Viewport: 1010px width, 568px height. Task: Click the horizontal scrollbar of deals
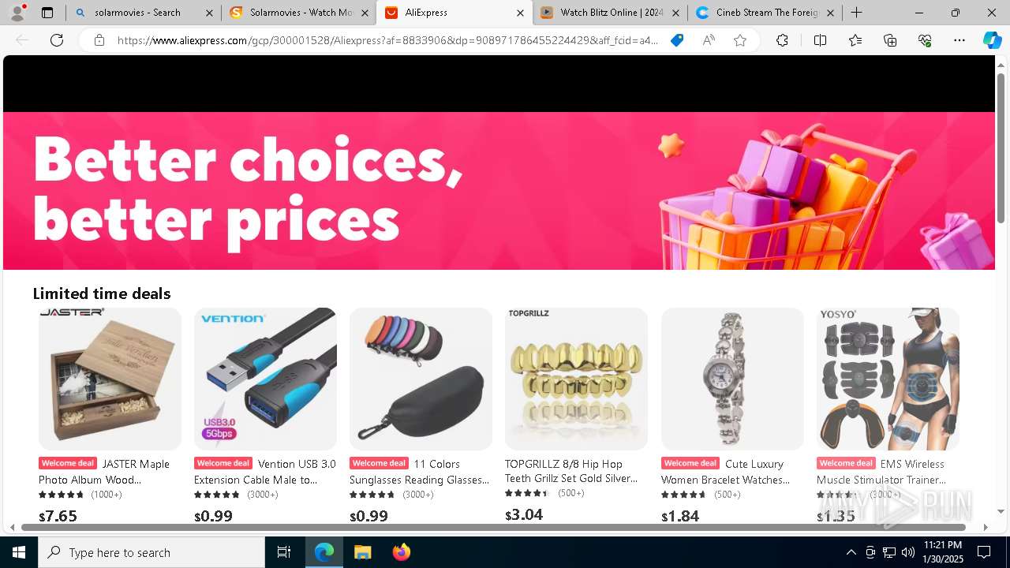[x=493, y=526]
